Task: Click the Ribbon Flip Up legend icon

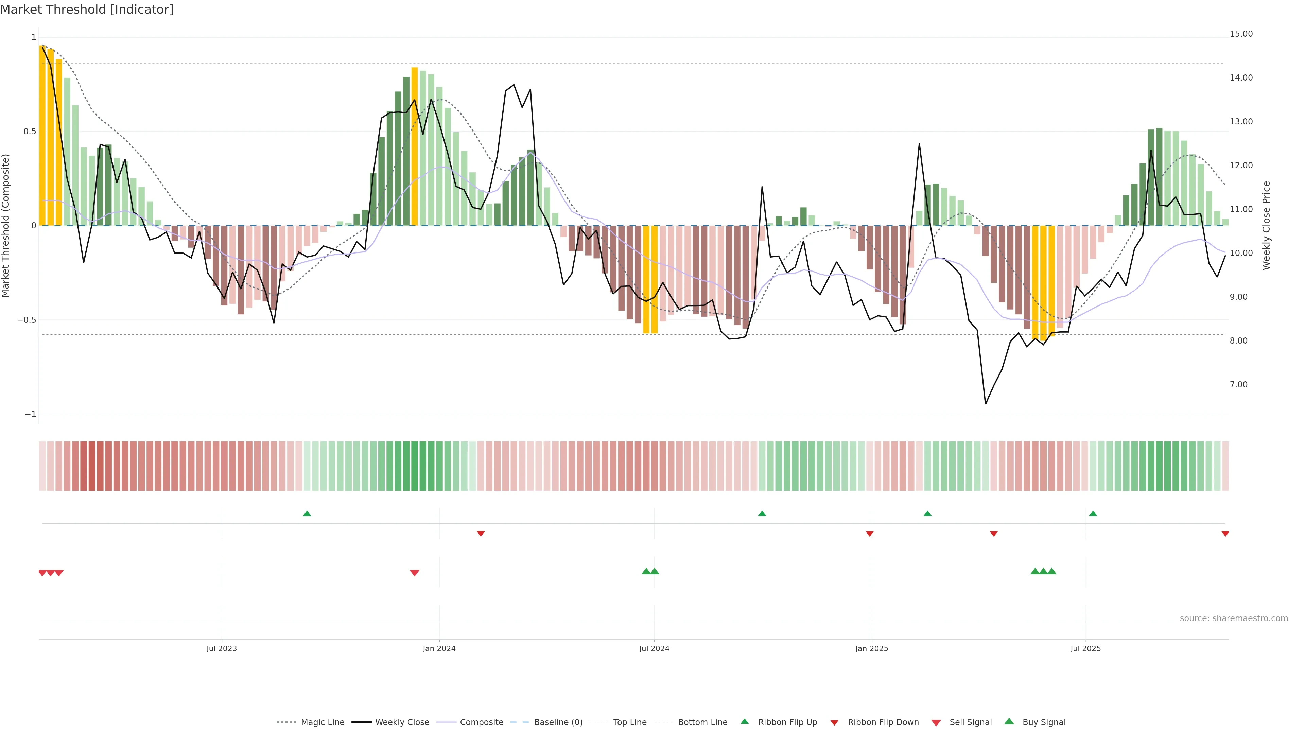Action: pyautogui.click(x=744, y=721)
